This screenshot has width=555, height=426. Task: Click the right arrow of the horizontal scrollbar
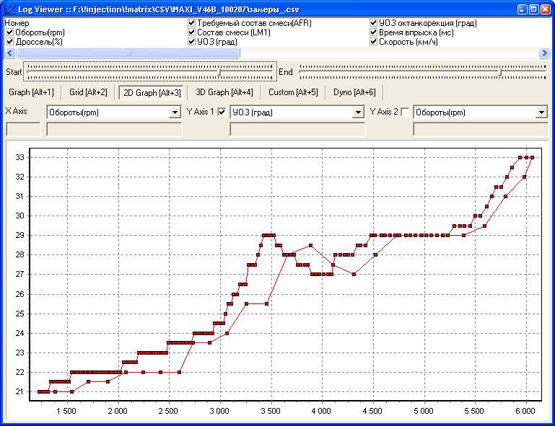click(x=545, y=53)
